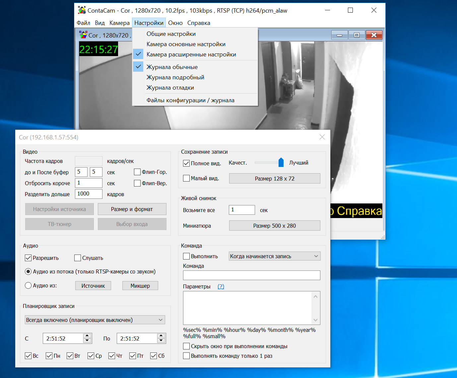Screen dimensions: 457x378
Task: Open the Когда начинается запись dropdown
Action: 275,256
